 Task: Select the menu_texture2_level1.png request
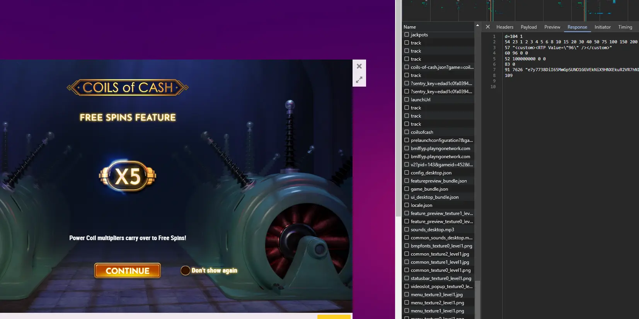[x=438, y=303]
